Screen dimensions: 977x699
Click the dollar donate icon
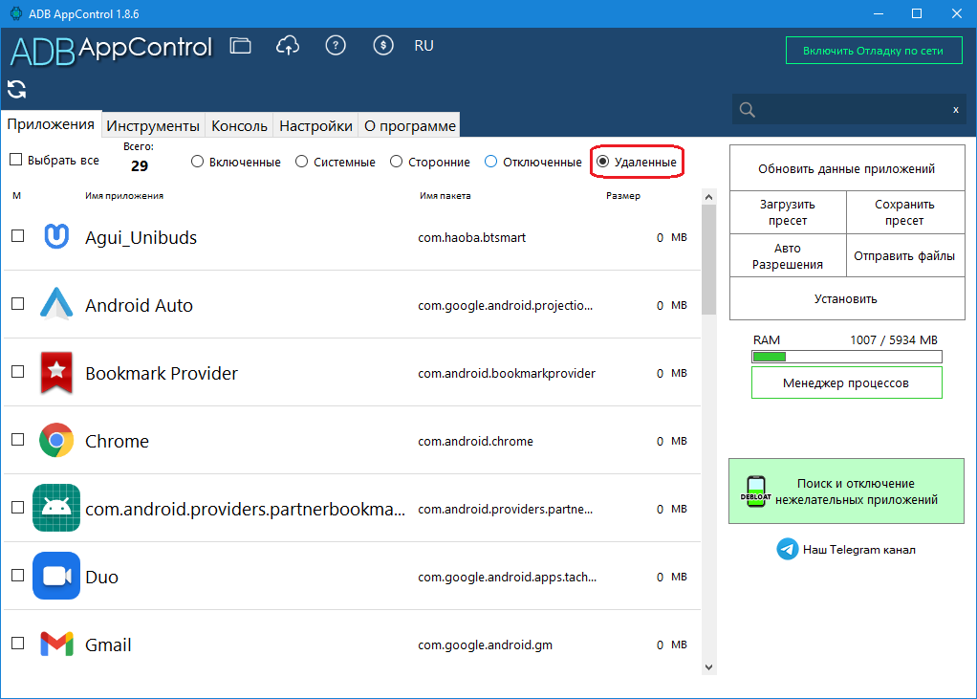tap(383, 46)
